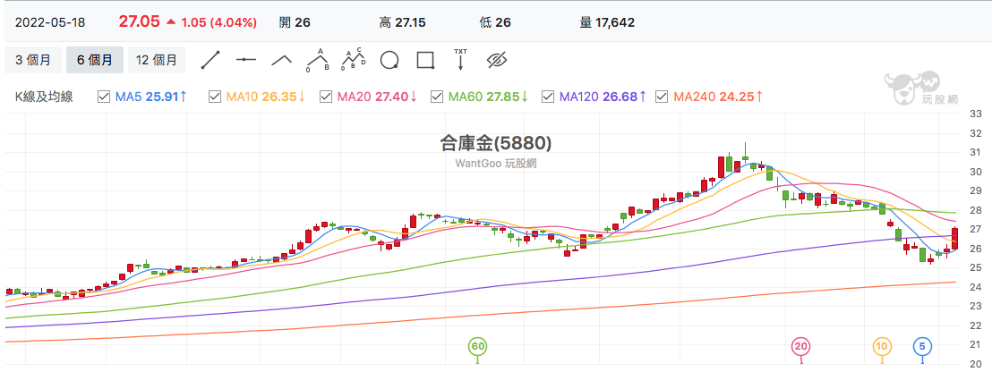The image size is (992, 372).
Task: Select the TXT text annotation tool
Action: click(460, 59)
